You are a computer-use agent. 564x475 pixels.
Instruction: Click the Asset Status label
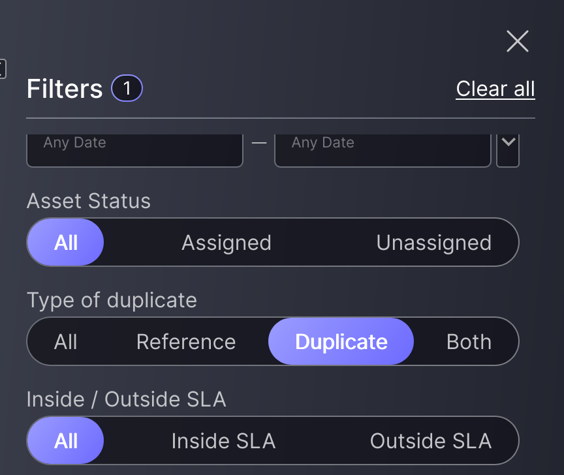[89, 201]
